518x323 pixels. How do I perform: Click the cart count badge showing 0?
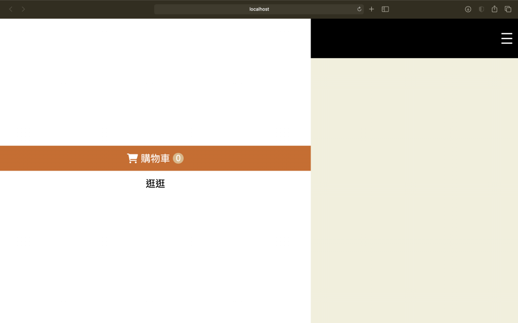[178, 158]
